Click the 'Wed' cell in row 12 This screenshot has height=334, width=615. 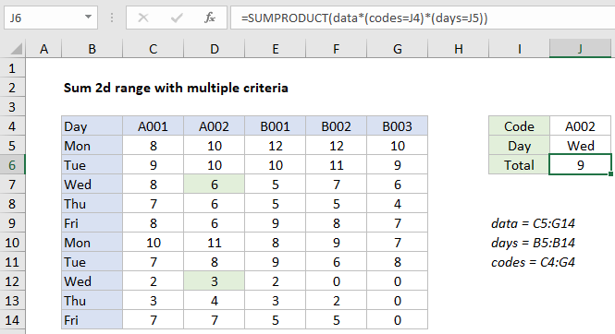[92, 281]
